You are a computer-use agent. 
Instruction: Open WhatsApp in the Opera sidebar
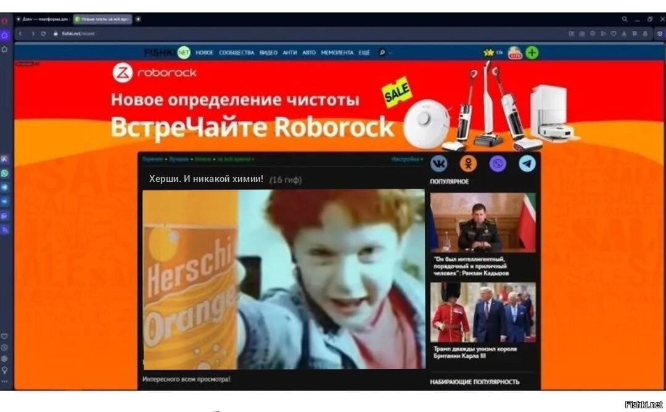(5, 173)
